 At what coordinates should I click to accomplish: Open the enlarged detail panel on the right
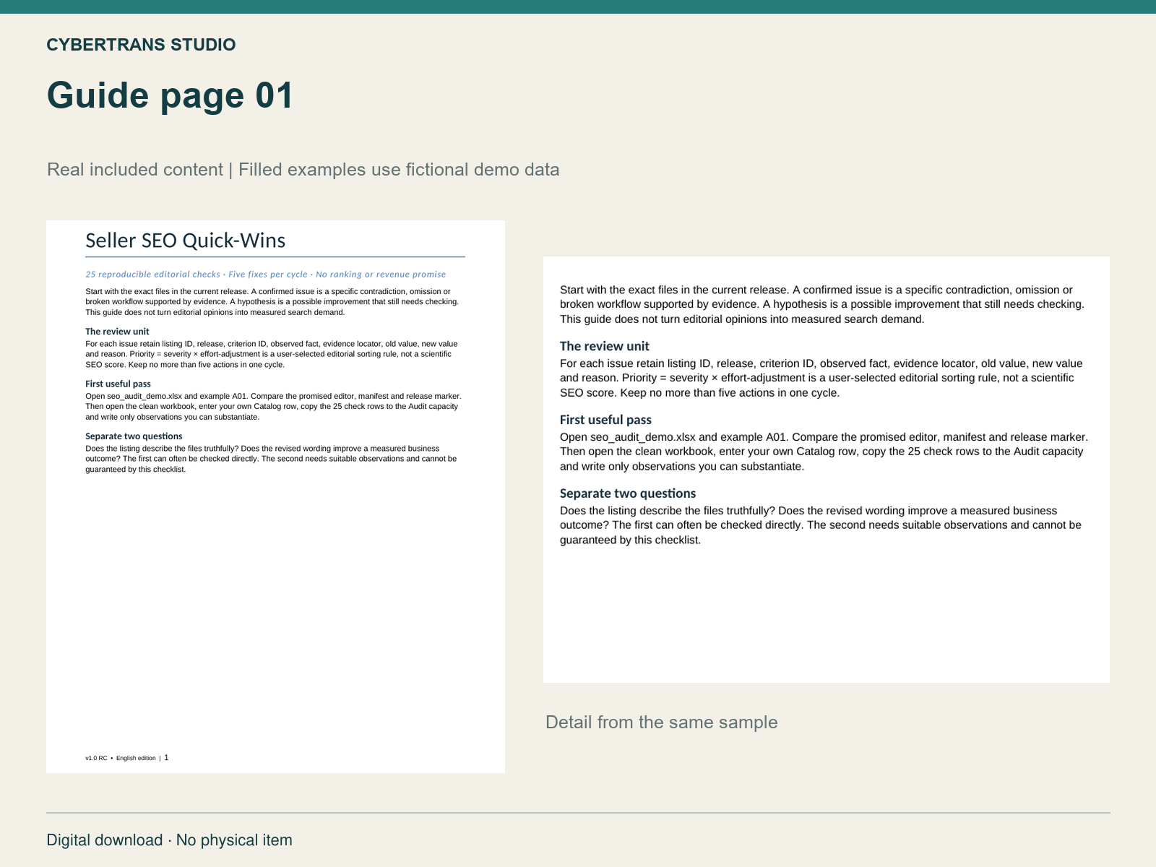click(x=826, y=470)
